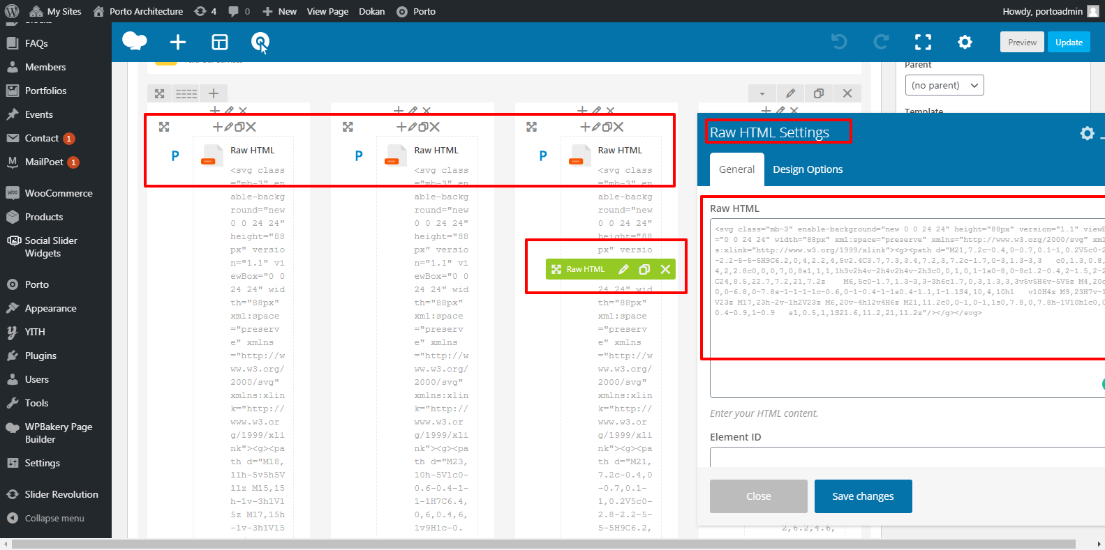Delete the row with X icon
Screen dimensions: 1105x550
pyautogui.click(x=847, y=93)
